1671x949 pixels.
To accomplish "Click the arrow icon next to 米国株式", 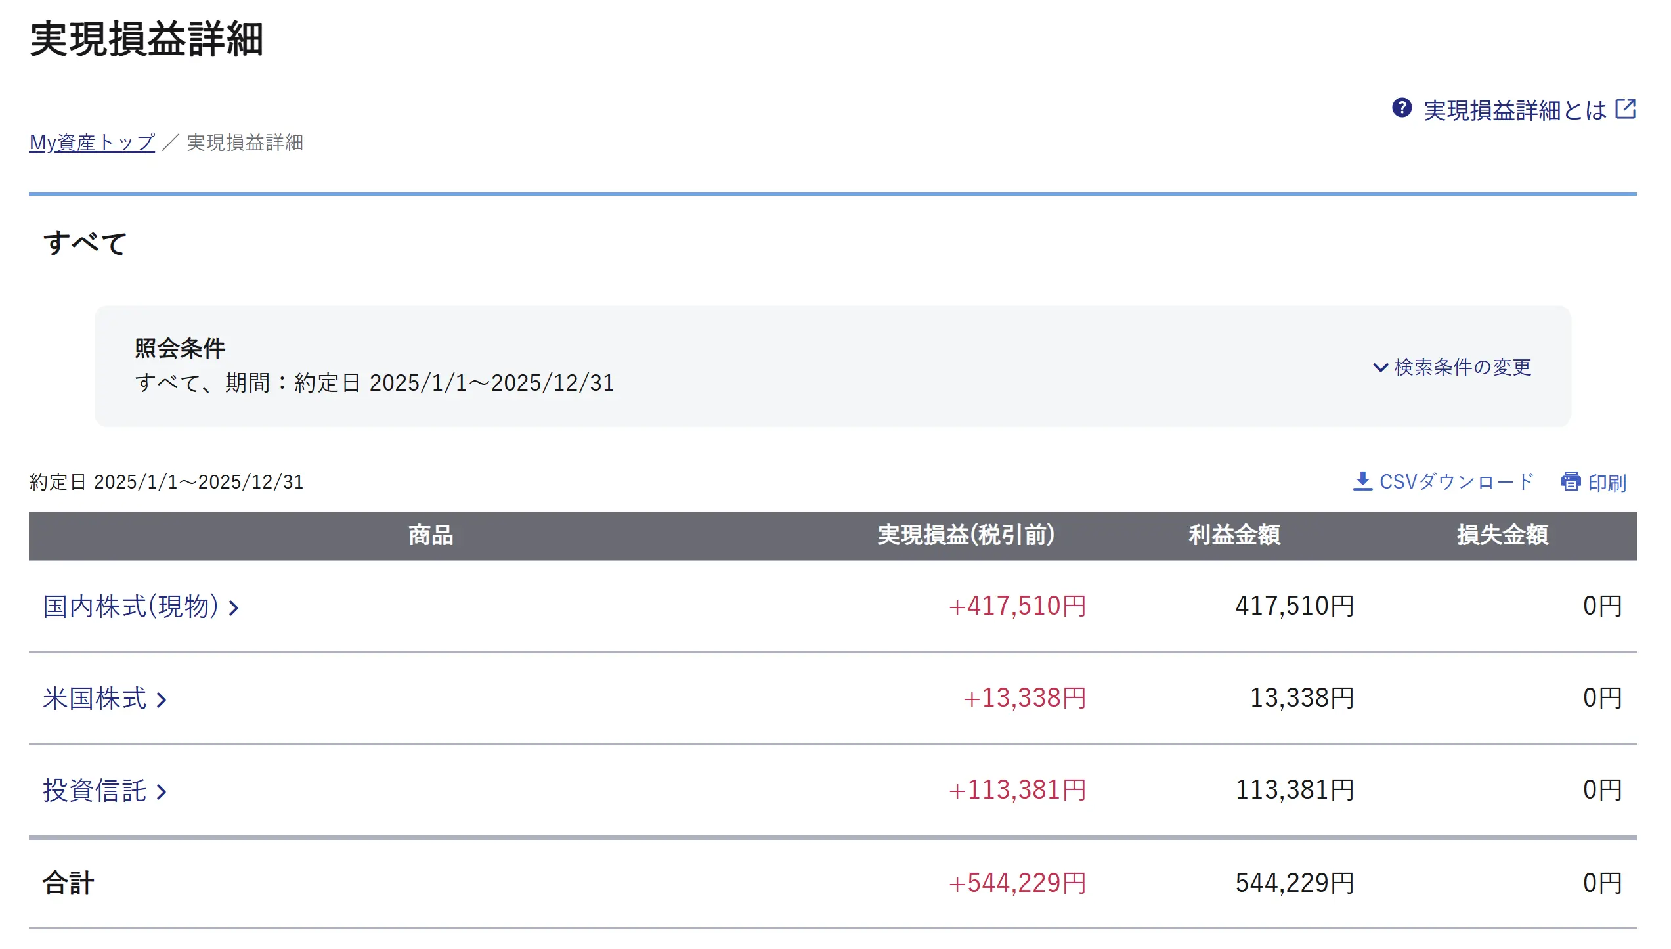I will point(162,700).
